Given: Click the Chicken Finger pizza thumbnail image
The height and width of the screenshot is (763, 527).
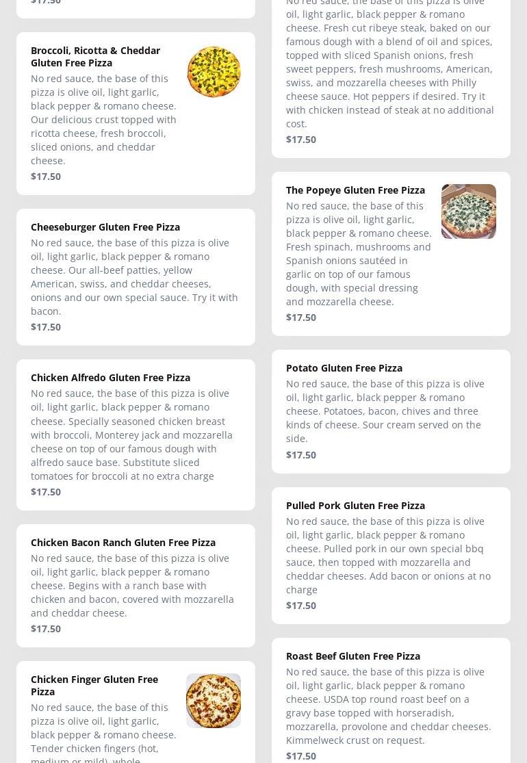Looking at the screenshot, I should point(214,700).
